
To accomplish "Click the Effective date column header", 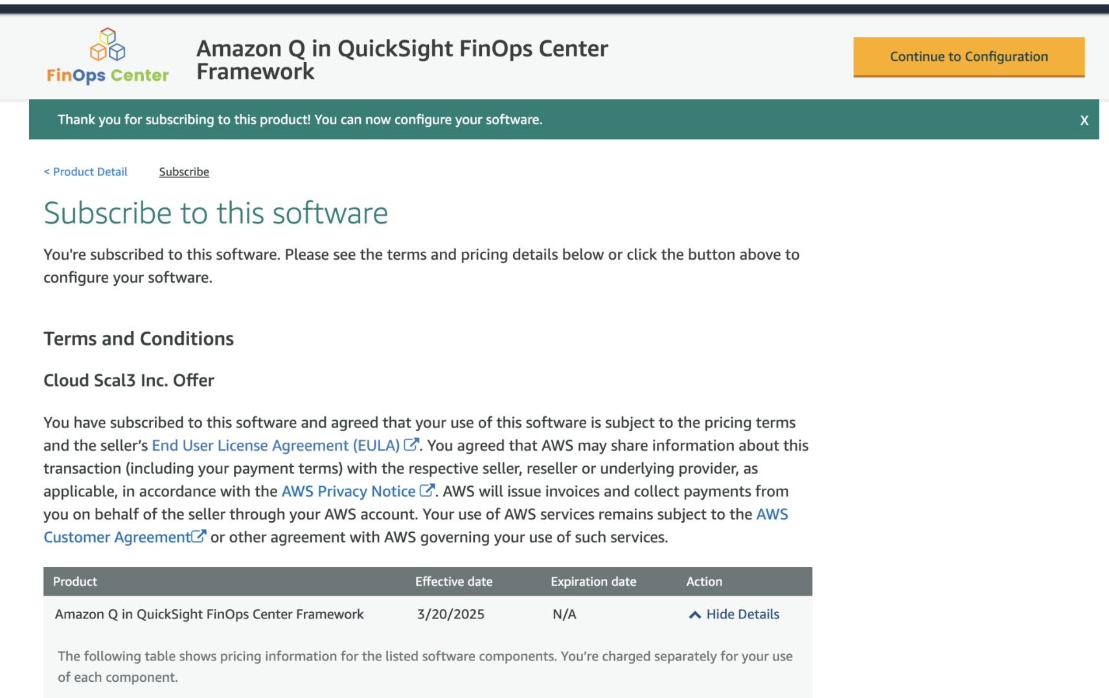I will click(x=453, y=581).
